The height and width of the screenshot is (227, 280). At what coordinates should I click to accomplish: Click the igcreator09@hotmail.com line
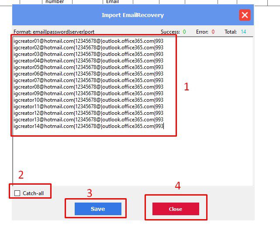[88, 93]
